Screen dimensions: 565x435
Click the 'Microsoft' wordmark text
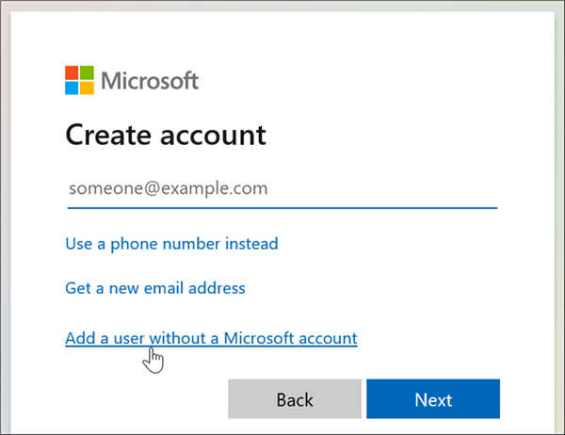[150, 80]
